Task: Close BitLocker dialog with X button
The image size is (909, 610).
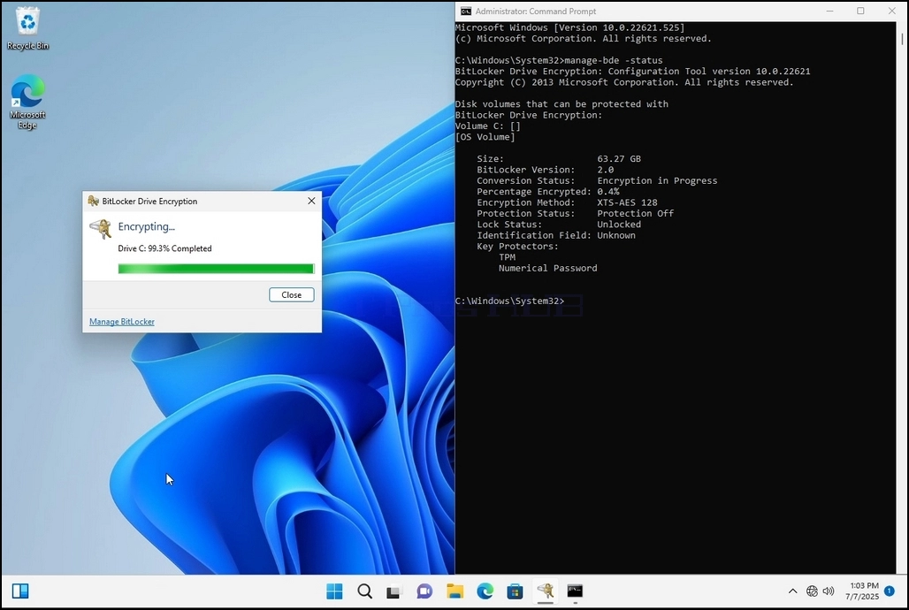Action: [311, 201]
